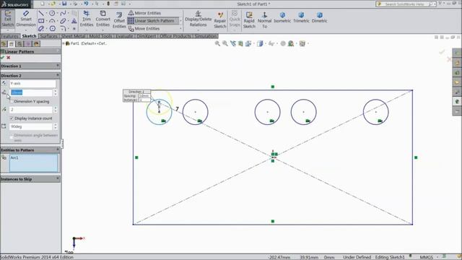Select the Slot sketch tool
462x260 pixels.
[x=41, y=29]
